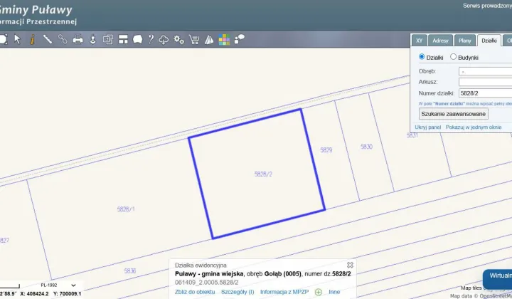The image size is (512, 299).
Task: Switch to the XY tab
Action: [x=420, y=41]
